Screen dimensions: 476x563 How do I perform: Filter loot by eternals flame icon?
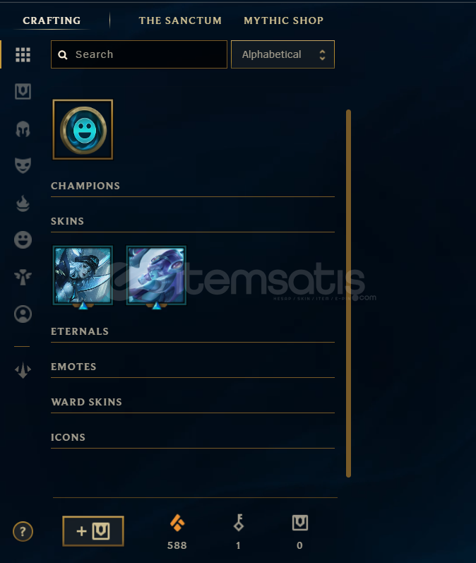[x=23, y=203]
